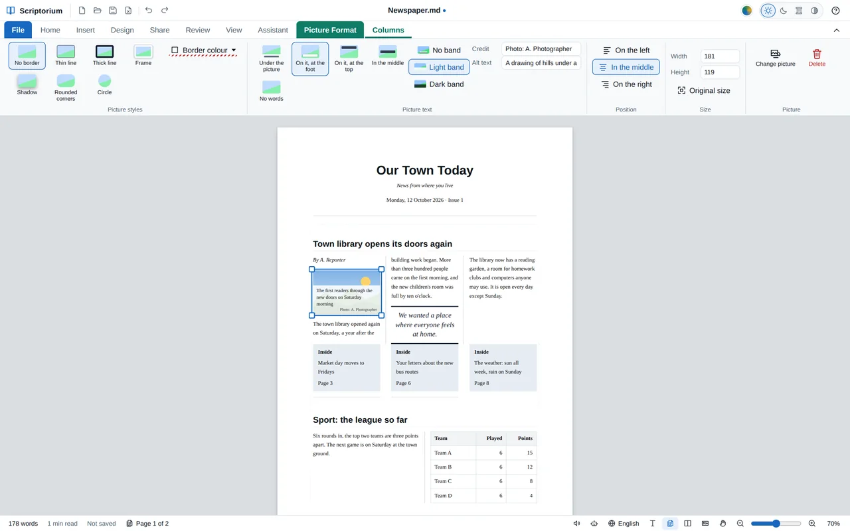Switch to the Share tab
The width and height of the screenshot is (850, 531).
pos(159,30)
